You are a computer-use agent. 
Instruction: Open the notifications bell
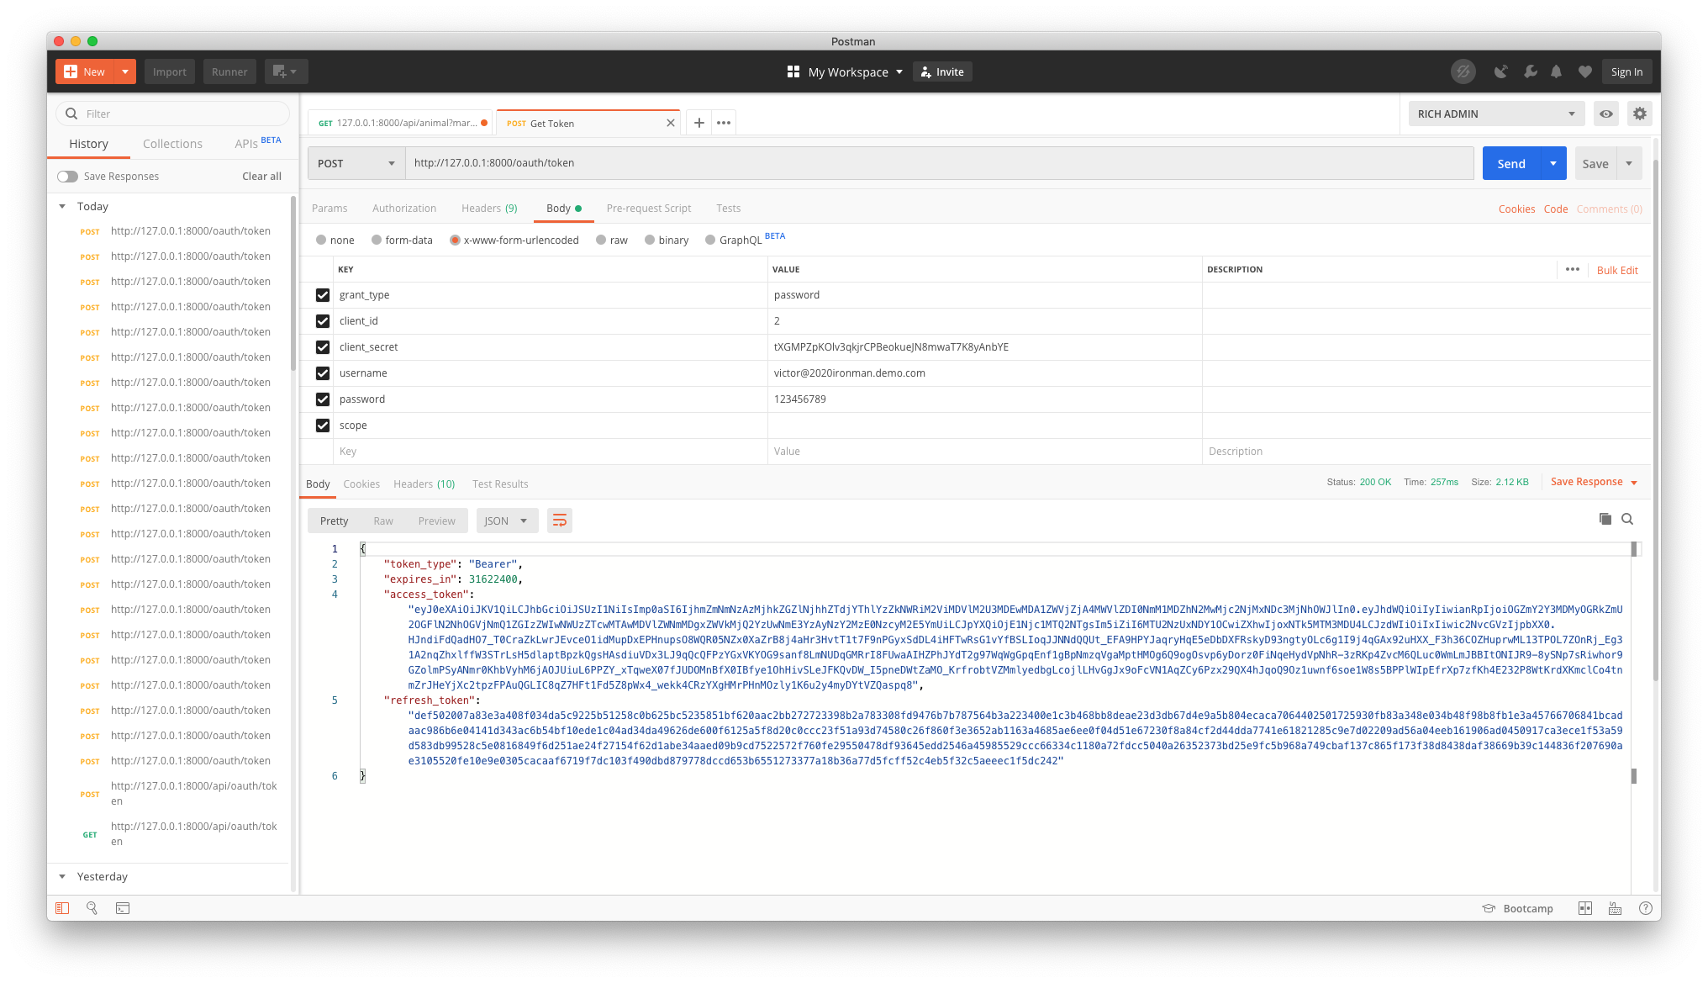(x=1557, y=71)
